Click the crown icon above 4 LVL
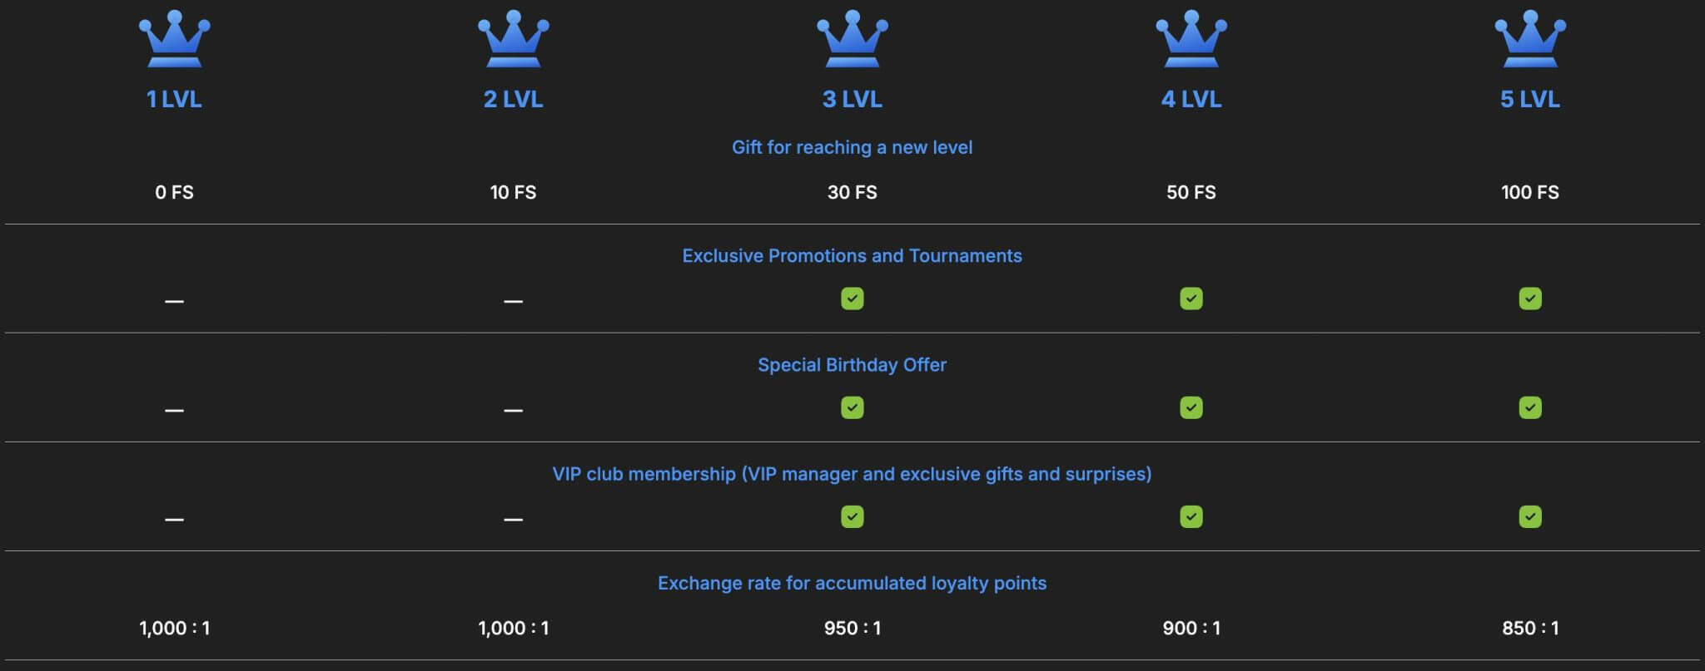The height and width of the screenshot is (671, 1705). tap(1191, 39)
